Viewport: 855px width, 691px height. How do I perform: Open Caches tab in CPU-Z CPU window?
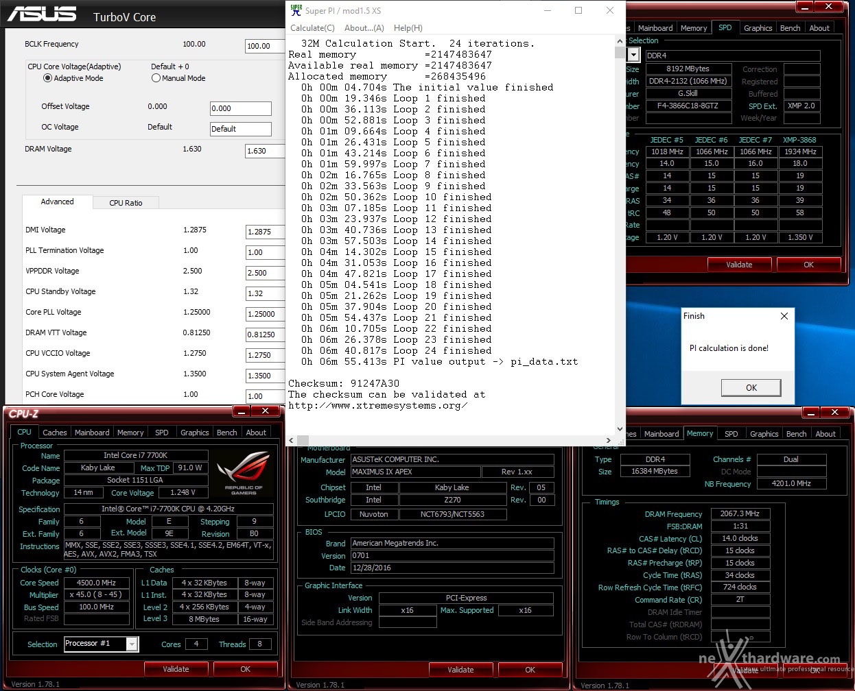coord(55,433)
